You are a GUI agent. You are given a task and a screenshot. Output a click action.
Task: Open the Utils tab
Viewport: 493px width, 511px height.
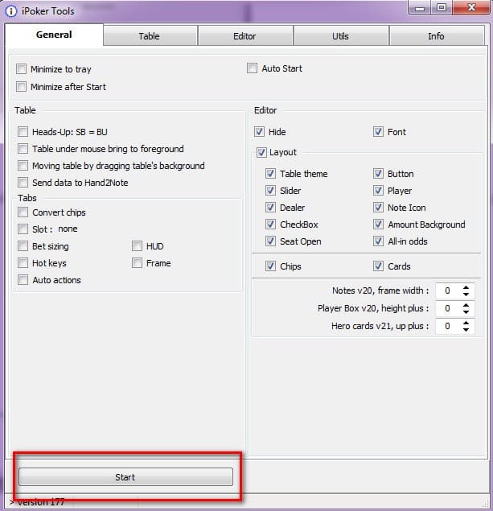click(341, 36)
